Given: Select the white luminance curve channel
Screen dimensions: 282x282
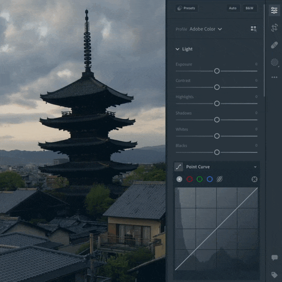Looking at the screenshot, I should [x=180, y=179].
